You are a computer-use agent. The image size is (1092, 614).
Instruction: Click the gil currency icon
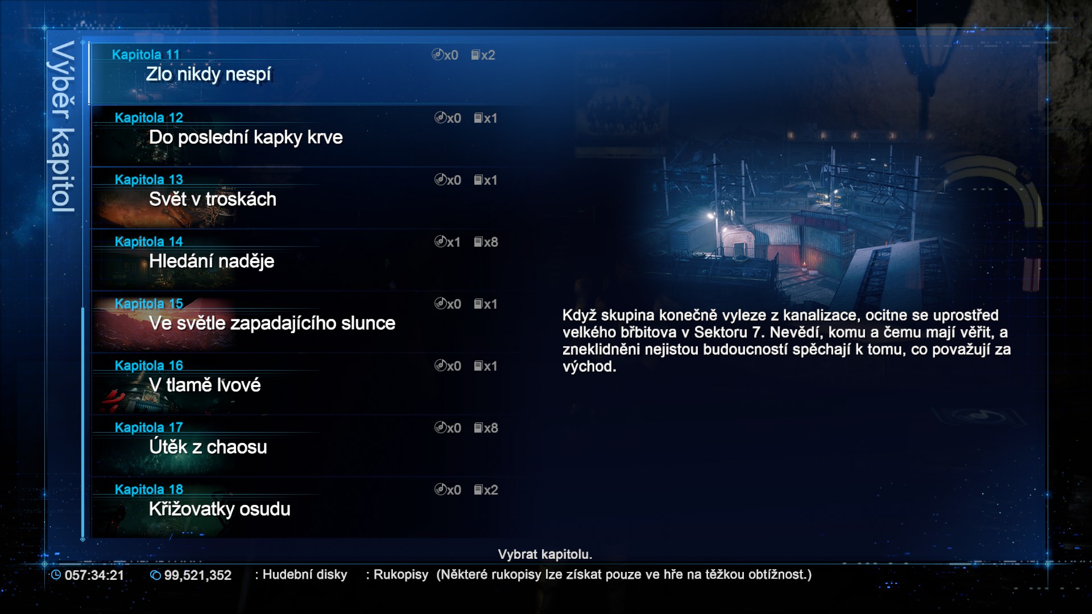pyautogui.click(x=155, y=575)
